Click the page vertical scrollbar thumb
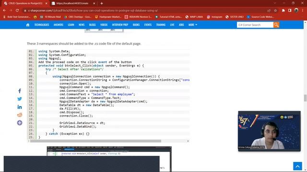 tap(305, 98)
